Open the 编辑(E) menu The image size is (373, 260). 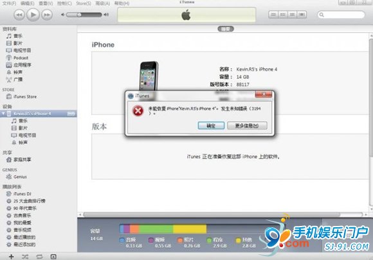click(x=28, y=3)
